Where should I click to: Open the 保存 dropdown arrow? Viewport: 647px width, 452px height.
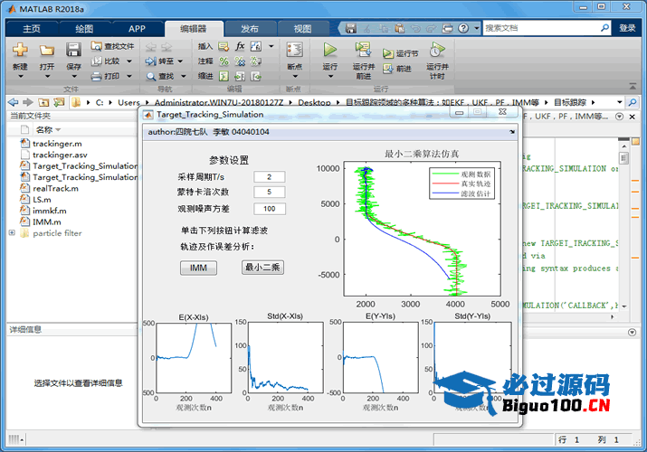[74, 76]
